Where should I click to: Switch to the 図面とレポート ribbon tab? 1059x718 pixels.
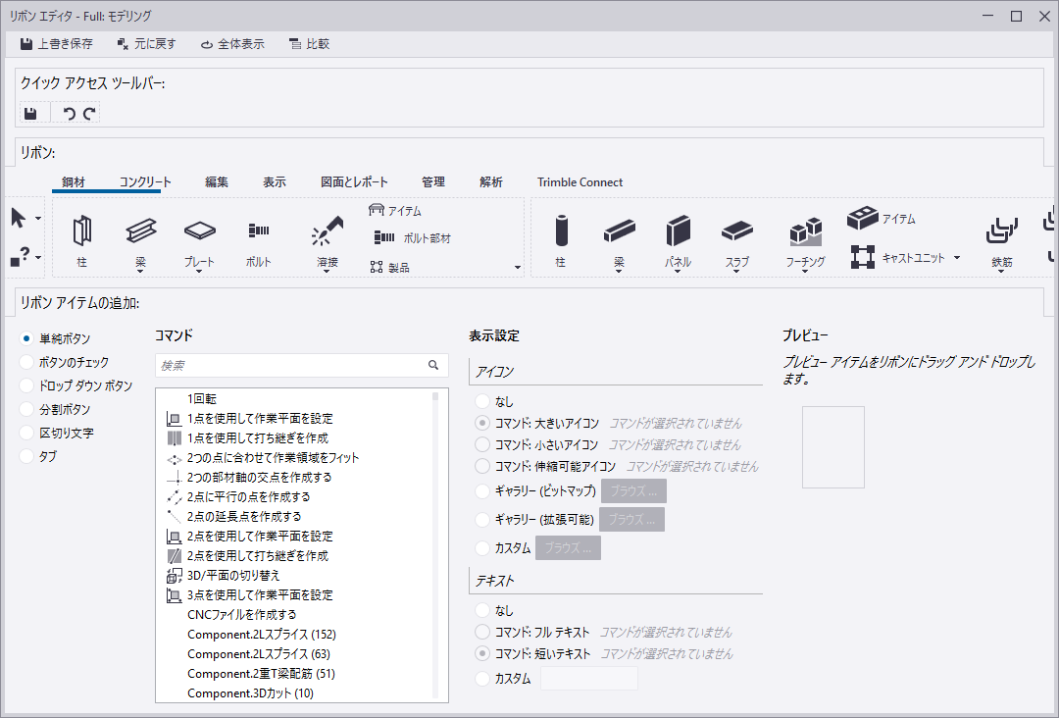[354, 182]
